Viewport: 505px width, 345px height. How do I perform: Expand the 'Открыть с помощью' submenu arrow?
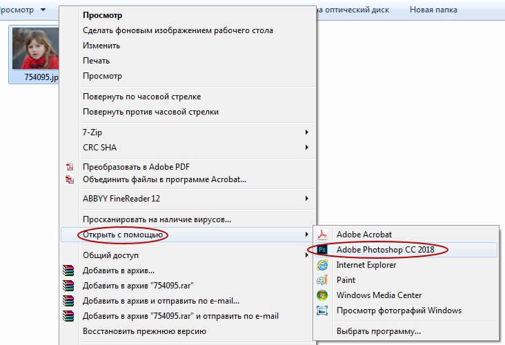[x=306, y=235]
